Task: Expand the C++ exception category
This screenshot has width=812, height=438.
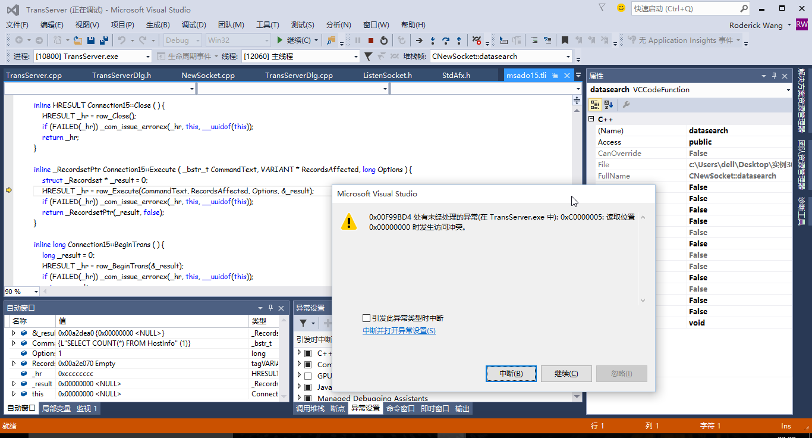Action: point(300,353)
